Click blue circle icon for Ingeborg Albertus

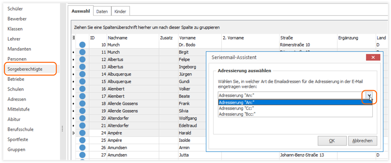[82, 67]
